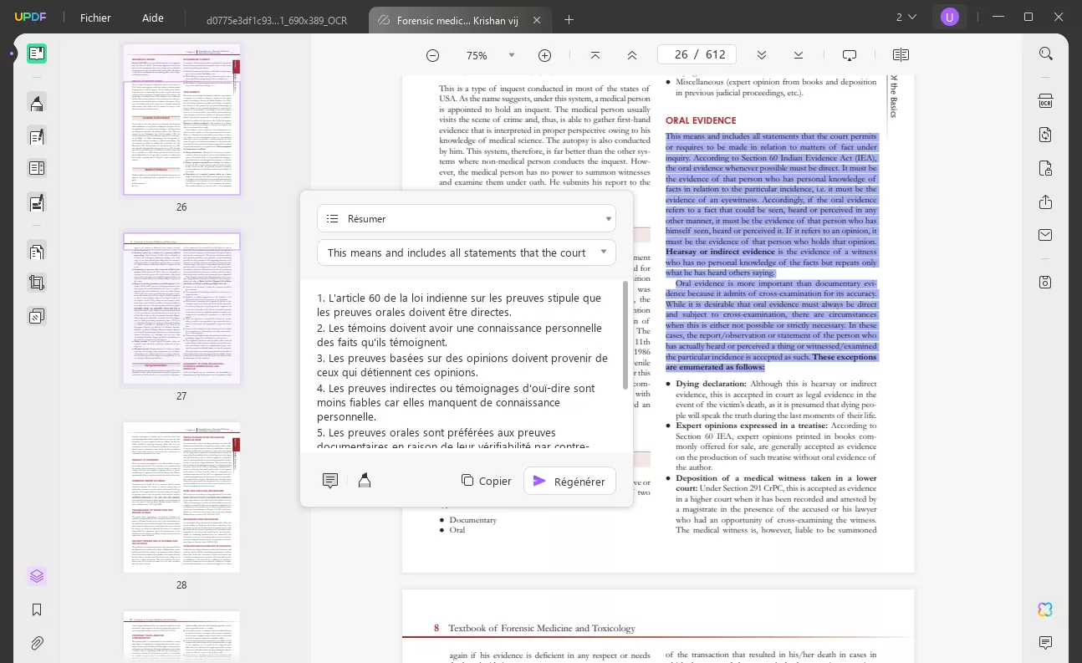Close the Forensic medic tab

tap(537, 20)
